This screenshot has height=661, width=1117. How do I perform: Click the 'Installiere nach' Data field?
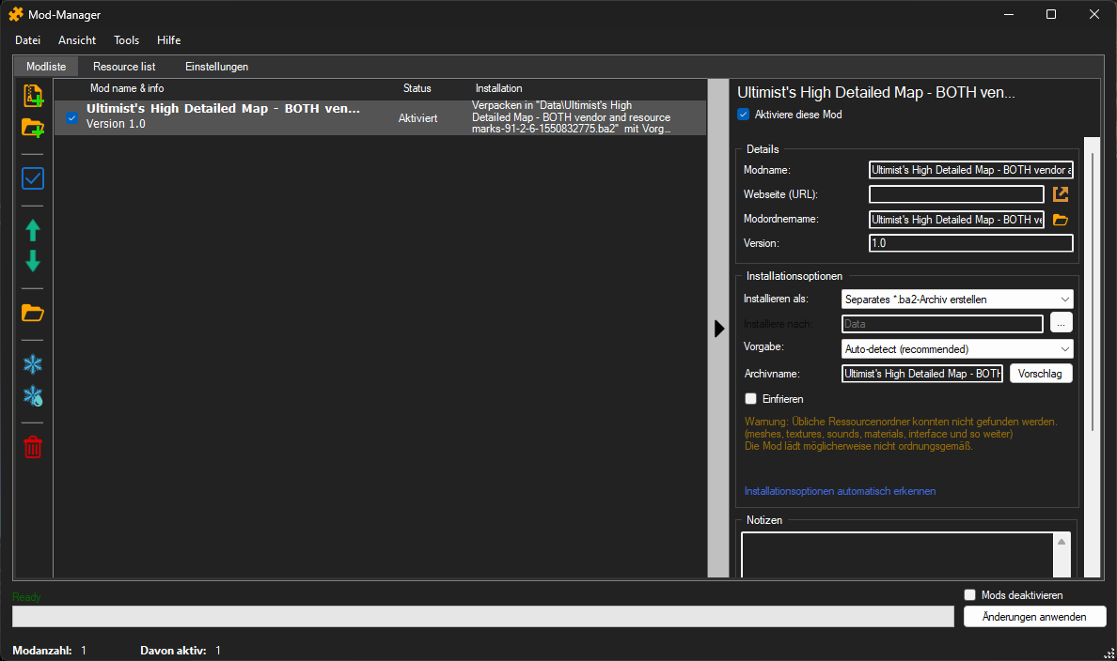pyautogui.click(x=942, y=324)
